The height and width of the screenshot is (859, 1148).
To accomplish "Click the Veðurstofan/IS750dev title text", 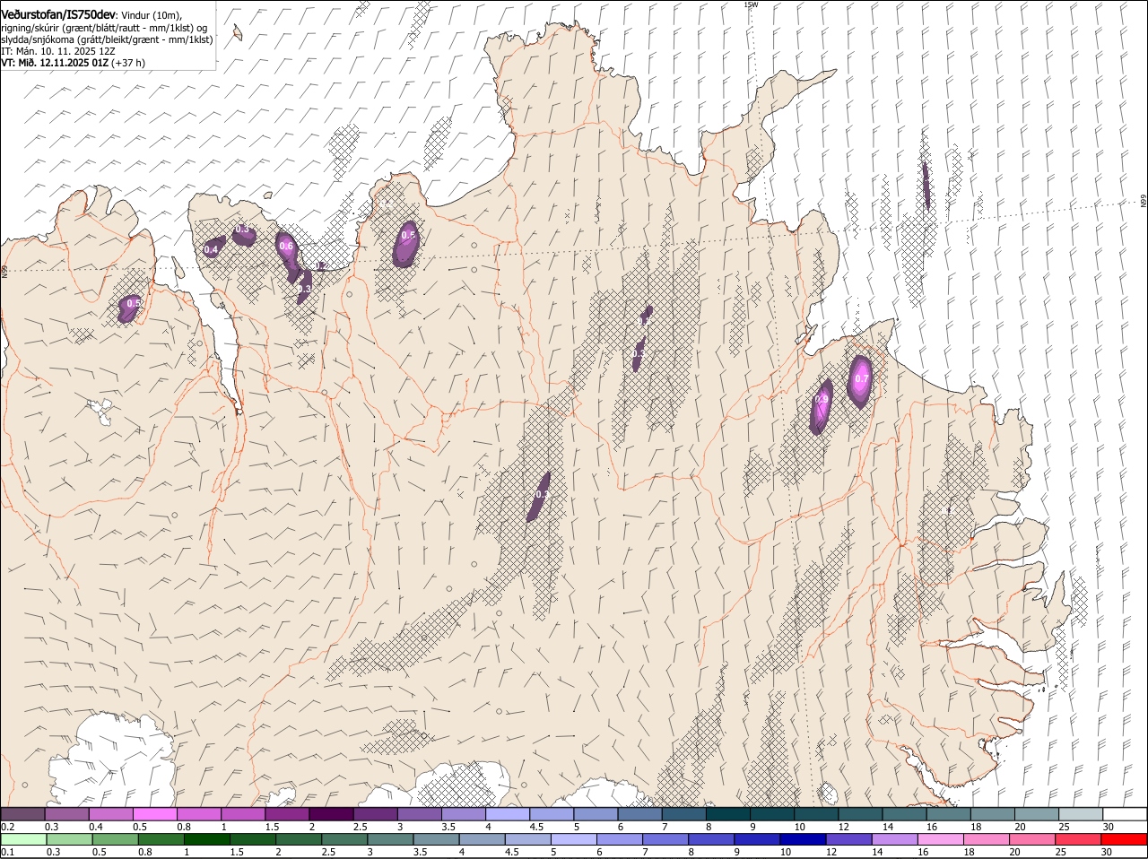I will click(x=58, y=15).
